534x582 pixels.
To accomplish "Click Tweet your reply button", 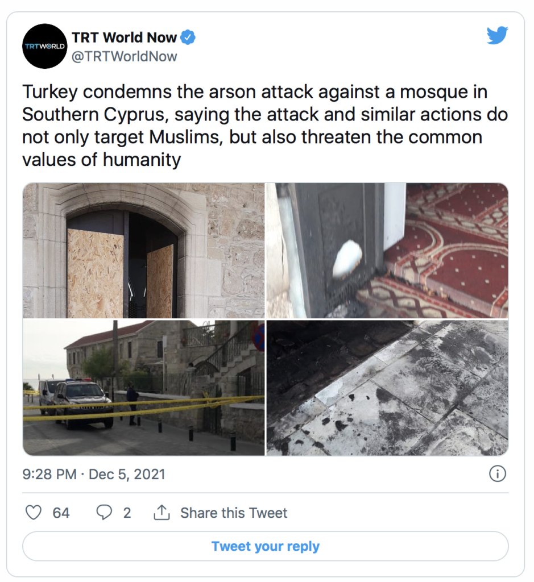I will pyautogui.click(x=266, y=546).
